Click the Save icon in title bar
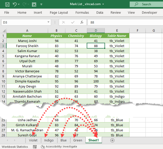This screenshot has height=149, width=163. tap(7, 5)
